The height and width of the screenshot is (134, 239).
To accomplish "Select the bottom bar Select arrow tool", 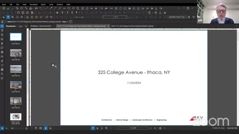I will (x=97, y=128).
